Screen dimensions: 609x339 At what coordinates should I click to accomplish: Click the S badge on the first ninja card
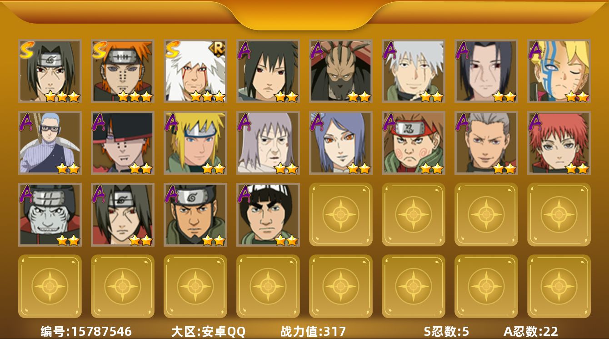pyautogui.click(x=26, y=49)
